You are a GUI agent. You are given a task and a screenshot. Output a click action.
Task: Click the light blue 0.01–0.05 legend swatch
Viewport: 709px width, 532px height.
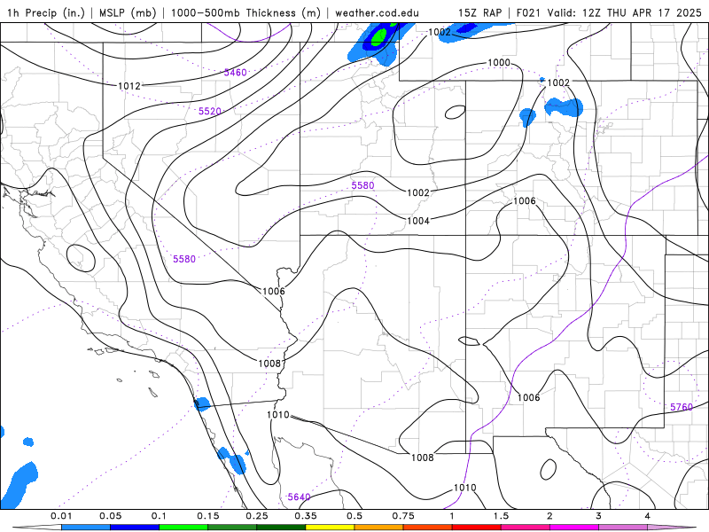click(x=86, y=528)
